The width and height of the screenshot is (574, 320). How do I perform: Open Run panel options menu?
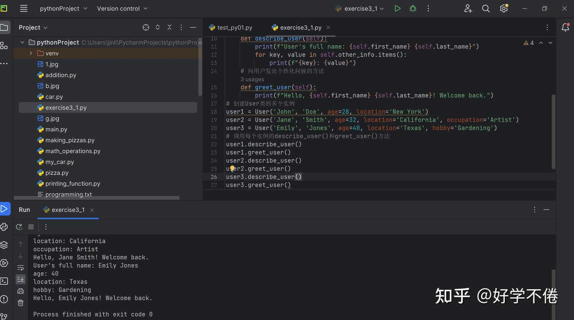[535, 210]
